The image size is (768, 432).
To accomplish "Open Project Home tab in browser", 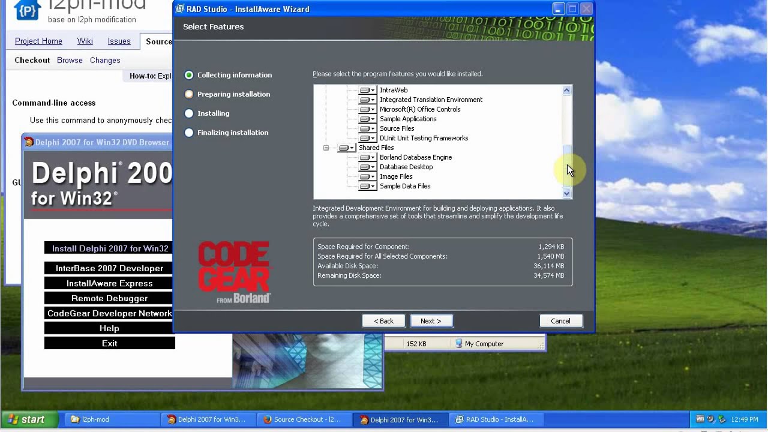I will [x=38, y=41].
